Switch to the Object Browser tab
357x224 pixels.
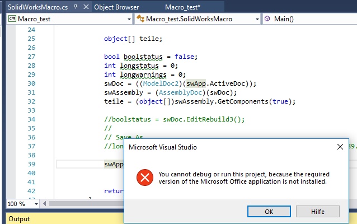116,7
